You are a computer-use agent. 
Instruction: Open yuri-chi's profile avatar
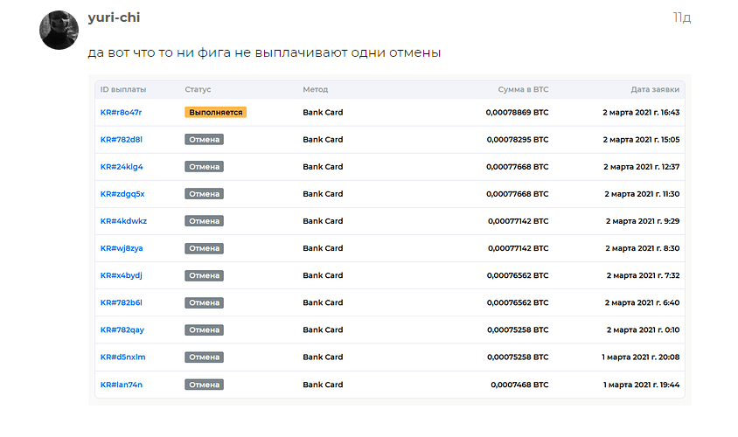[59, 30]
